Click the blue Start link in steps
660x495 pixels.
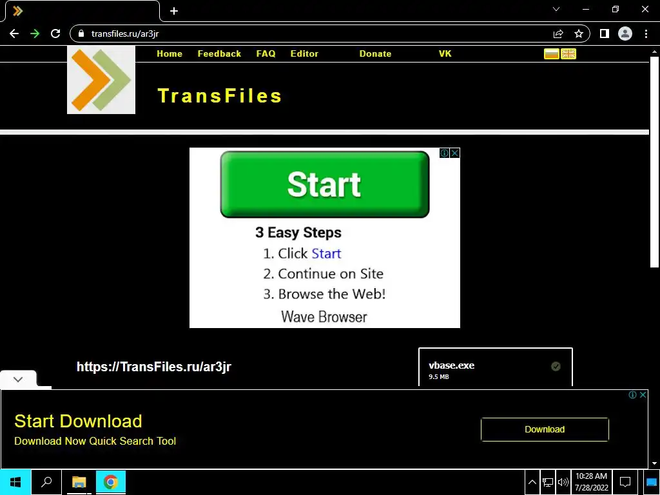click(326, 253)
